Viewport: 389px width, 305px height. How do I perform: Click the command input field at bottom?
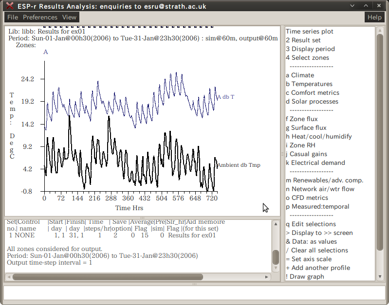click(194, 293)
